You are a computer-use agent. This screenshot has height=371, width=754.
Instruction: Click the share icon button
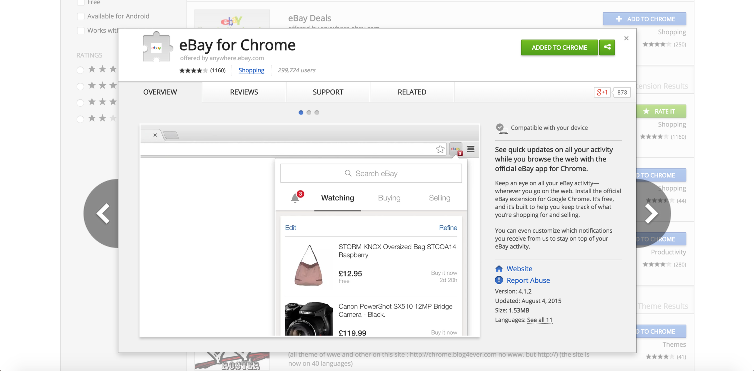607,47
